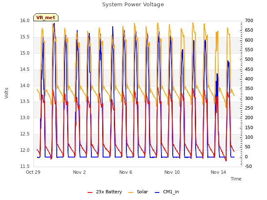Viewport: 267px width, 200px height.
Task: Click the Nov 2 date tick label
Action: [79, 172]
